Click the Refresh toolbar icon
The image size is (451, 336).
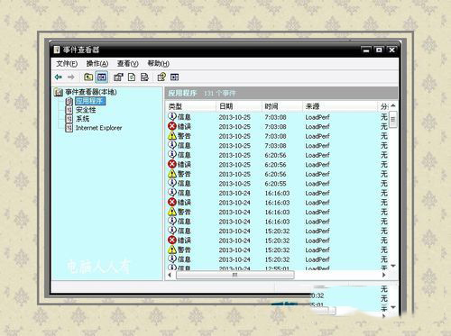pos(132,77)
